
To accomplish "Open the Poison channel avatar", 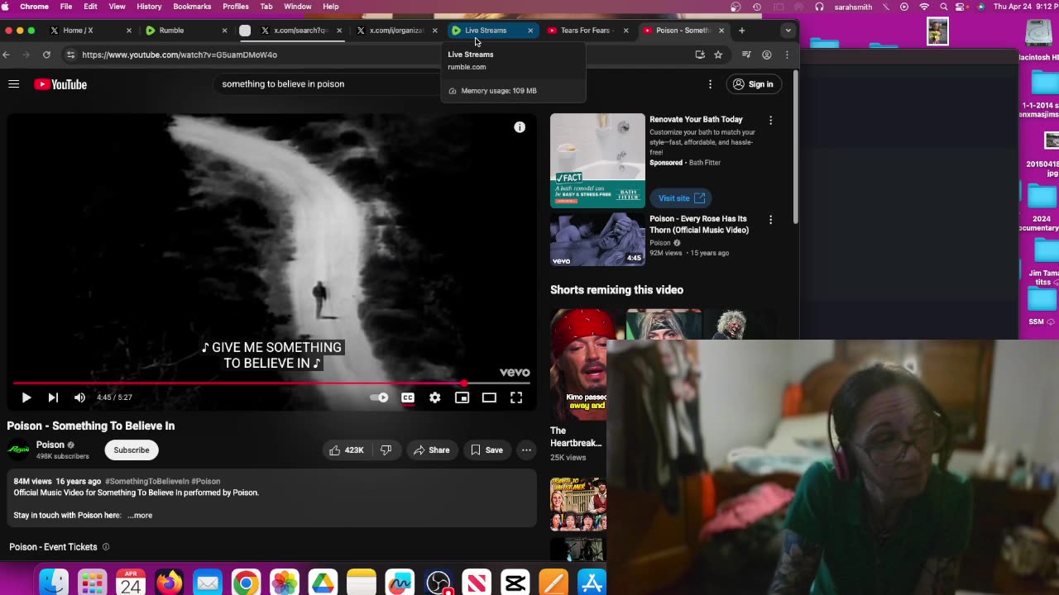I will (18, 450).
